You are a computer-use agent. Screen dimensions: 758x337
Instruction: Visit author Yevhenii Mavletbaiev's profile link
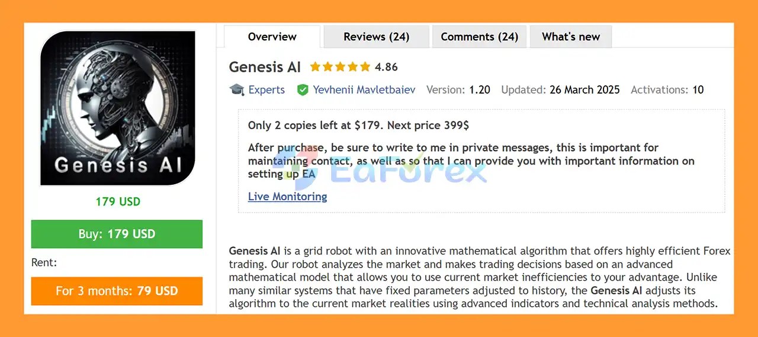pyautogui.click(x=364, y=90)
